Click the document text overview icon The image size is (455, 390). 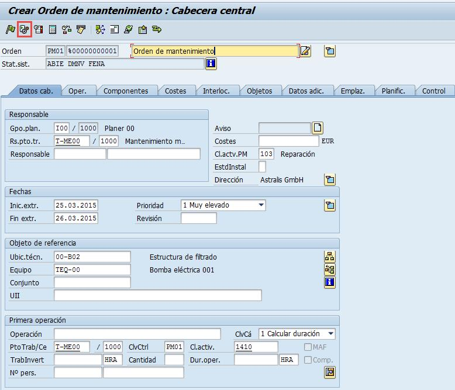tap(114, 29)
